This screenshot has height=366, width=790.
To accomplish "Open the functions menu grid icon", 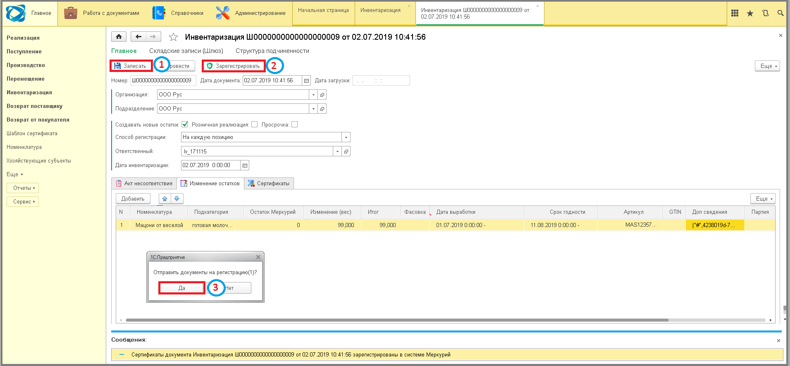I will click(735, 13).
